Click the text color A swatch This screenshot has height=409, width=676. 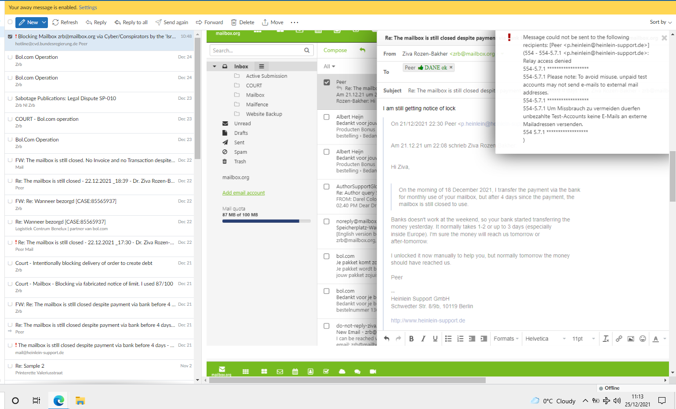656,339
